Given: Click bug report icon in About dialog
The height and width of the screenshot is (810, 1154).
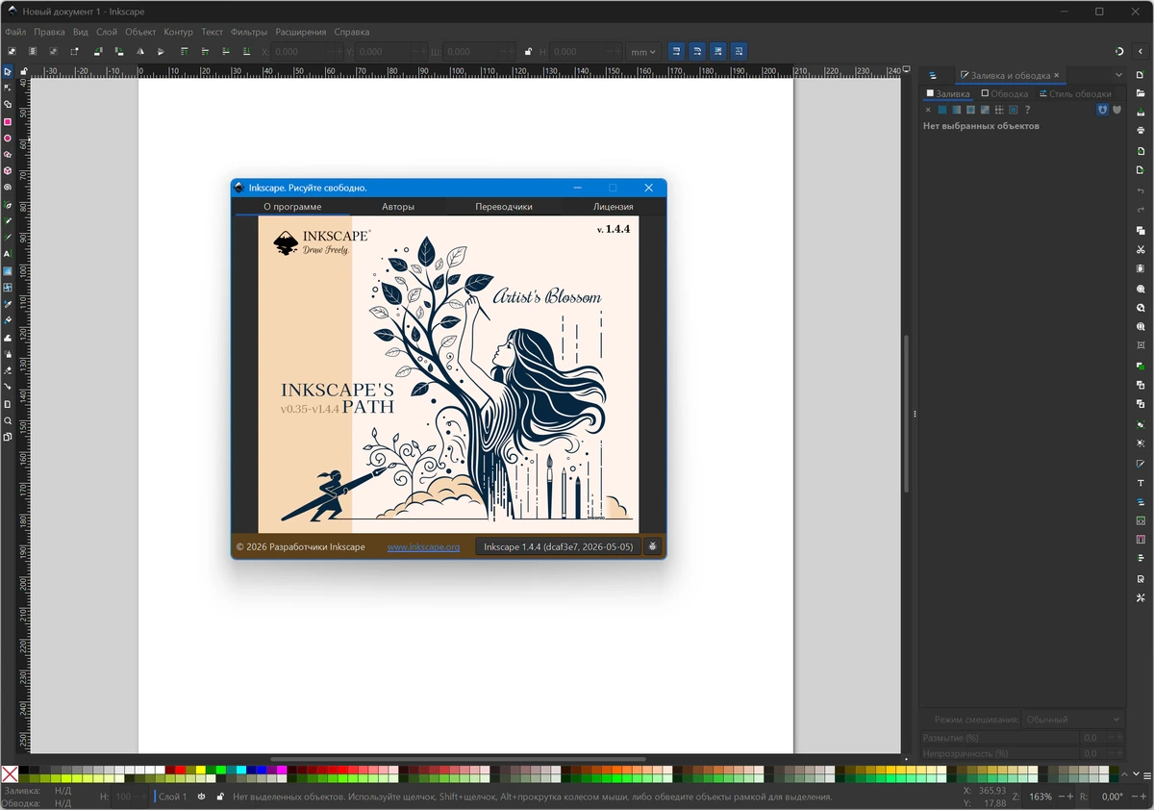Looking at the screenshot, I should pos(653,546).
